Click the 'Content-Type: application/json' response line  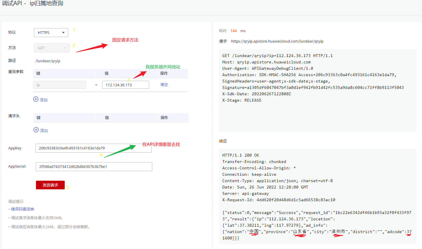[x=278, y=181]
